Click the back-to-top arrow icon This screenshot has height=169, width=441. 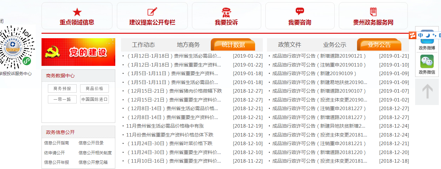[427, 92]
